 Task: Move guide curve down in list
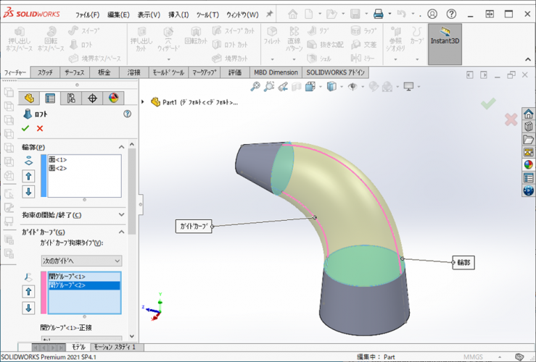click(29, 308)
